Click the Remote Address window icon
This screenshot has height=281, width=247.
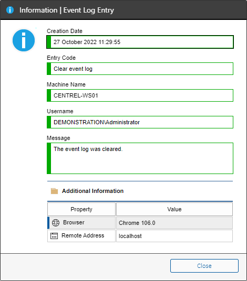(54, 236)
